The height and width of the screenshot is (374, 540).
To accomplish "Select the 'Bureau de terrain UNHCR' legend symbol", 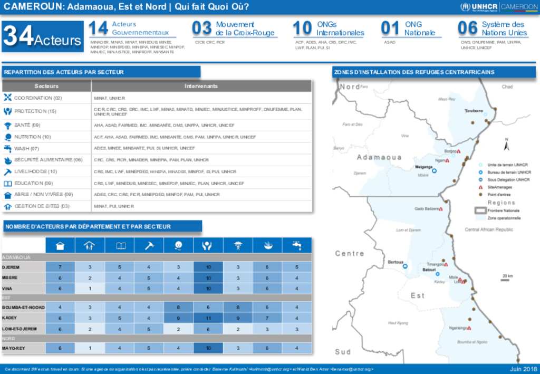I will click(480, 172).
